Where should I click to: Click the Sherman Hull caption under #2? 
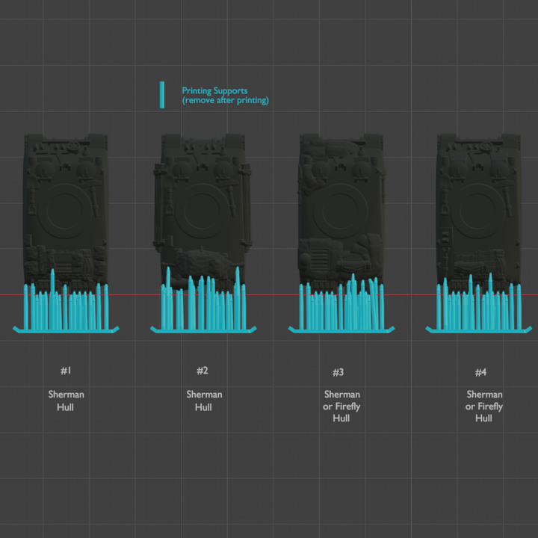coord(204,401)
